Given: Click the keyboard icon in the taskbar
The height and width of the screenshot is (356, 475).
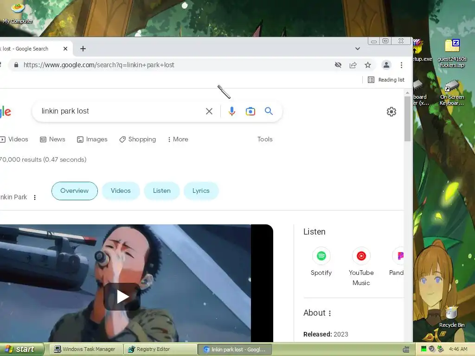Looking at the screenshot, I should click(x=406, y=350).
